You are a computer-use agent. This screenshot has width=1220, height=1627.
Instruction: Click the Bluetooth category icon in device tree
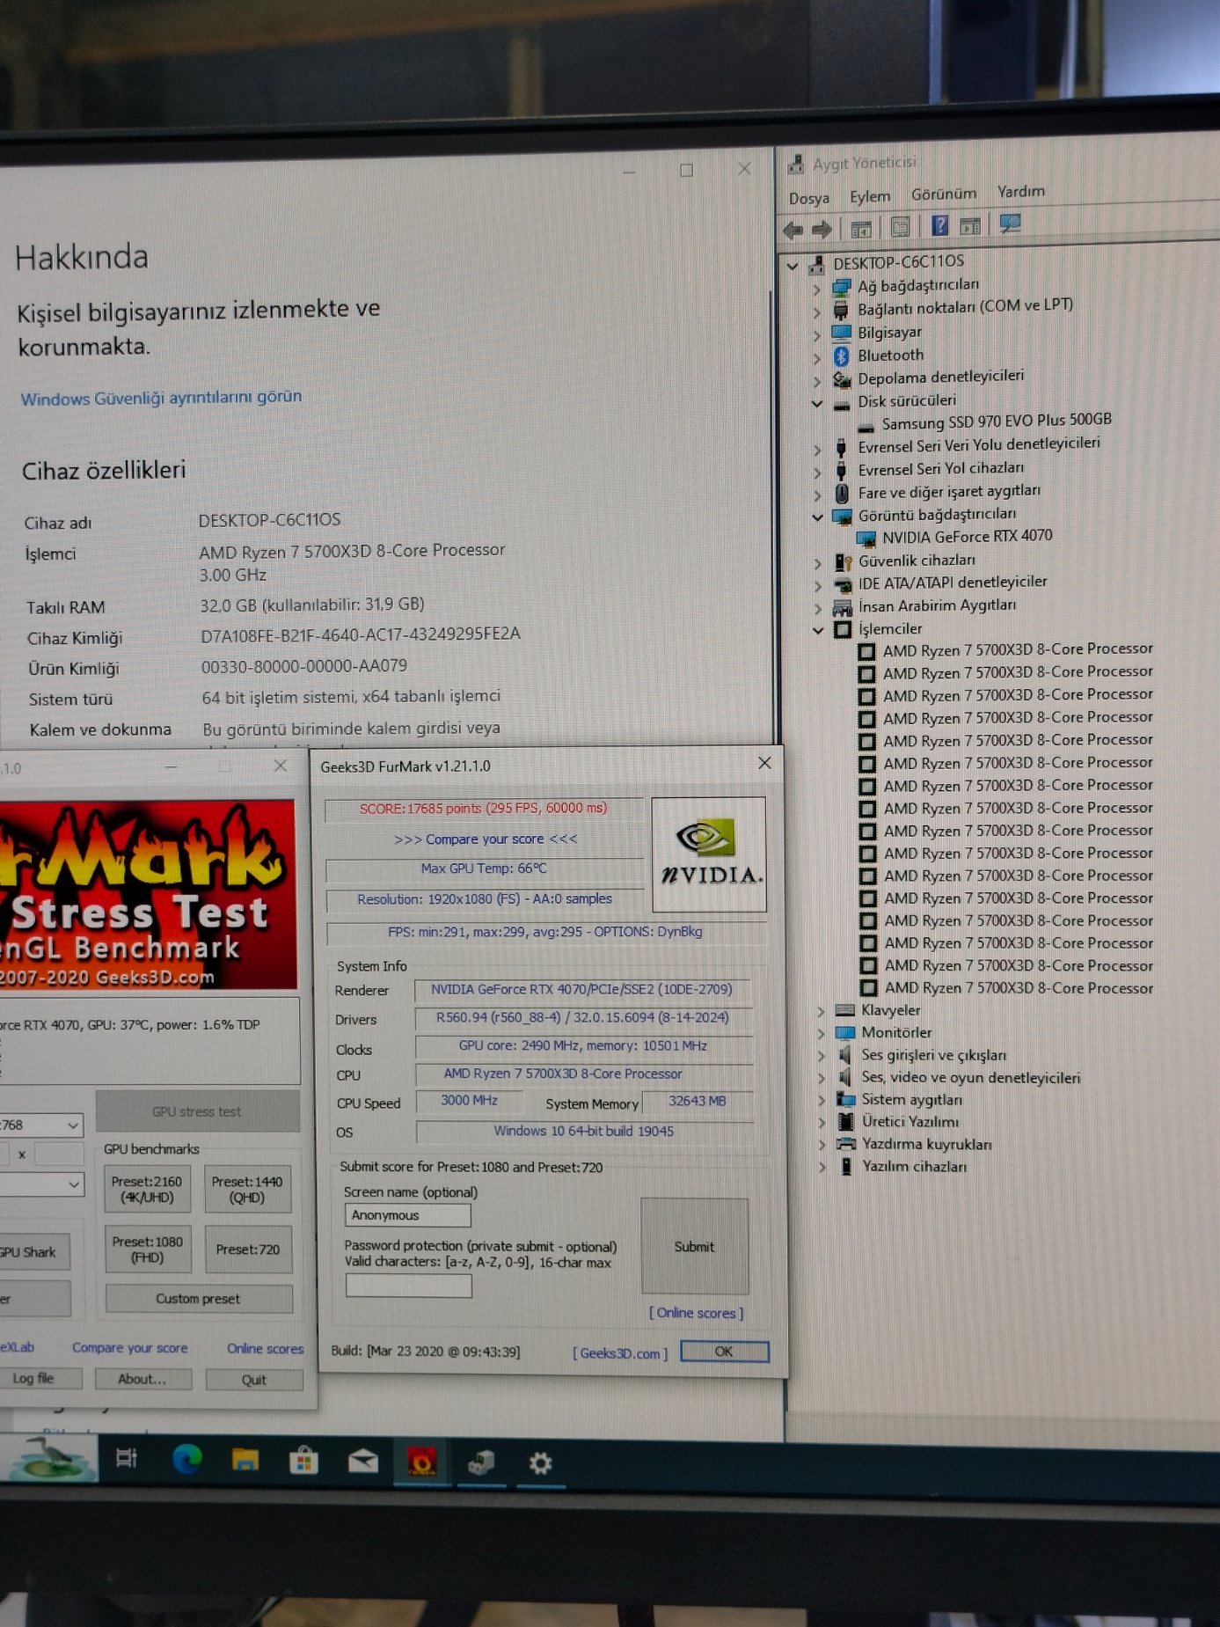click(x=841, y=355)
